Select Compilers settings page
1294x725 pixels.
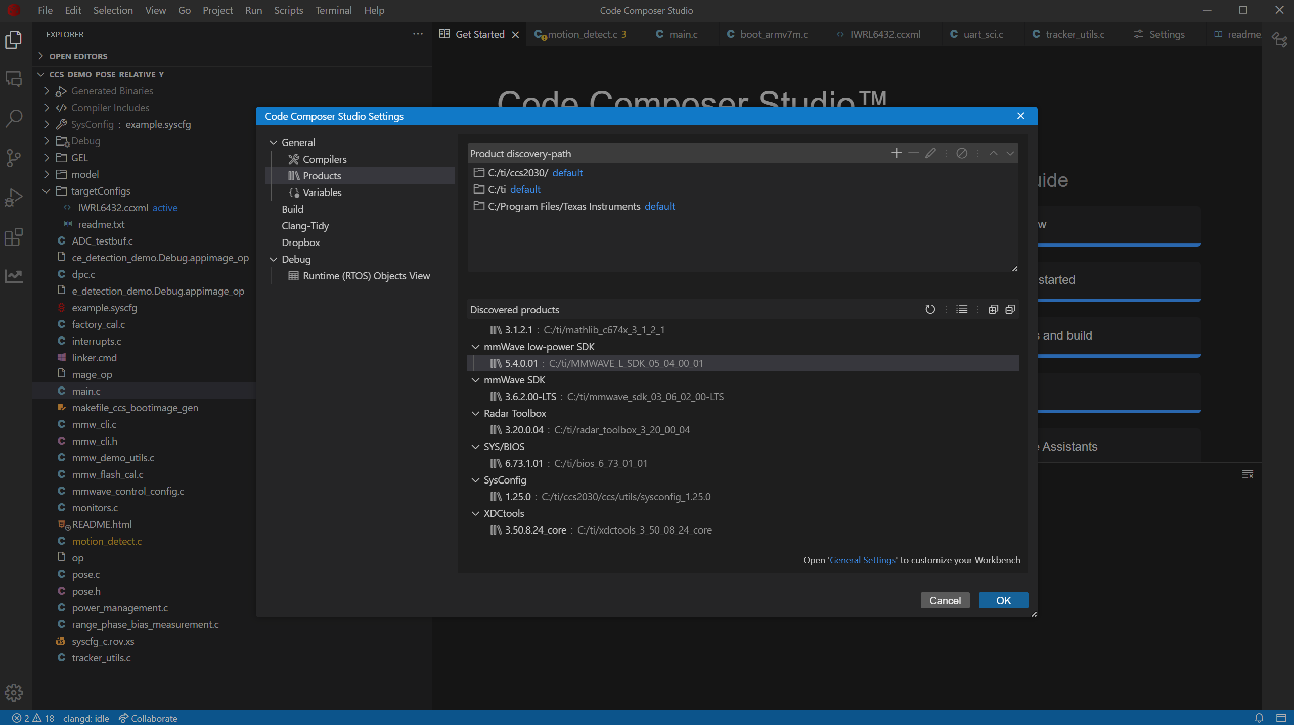click(x=360, y=159)
